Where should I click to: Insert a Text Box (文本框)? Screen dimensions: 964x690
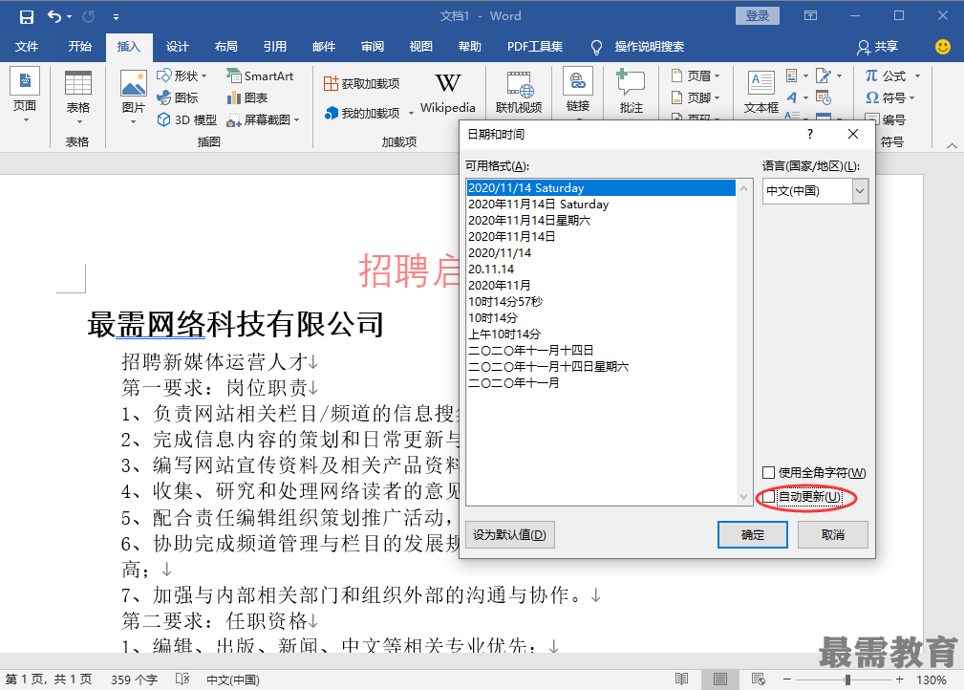[761, 93]
